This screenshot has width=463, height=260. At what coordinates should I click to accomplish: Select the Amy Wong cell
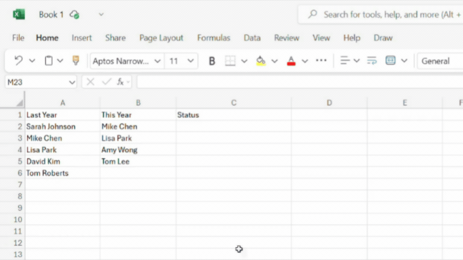[x=138, y=150]
